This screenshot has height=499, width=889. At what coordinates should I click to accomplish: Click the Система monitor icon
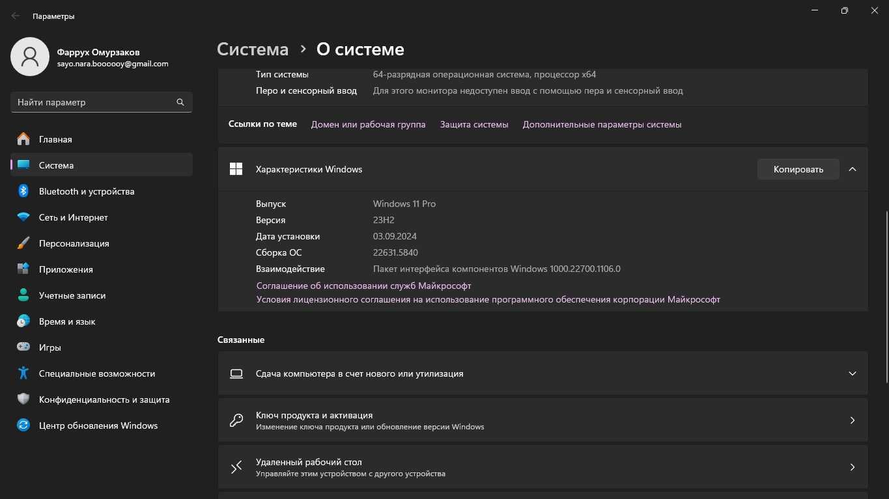click(23, 165)
